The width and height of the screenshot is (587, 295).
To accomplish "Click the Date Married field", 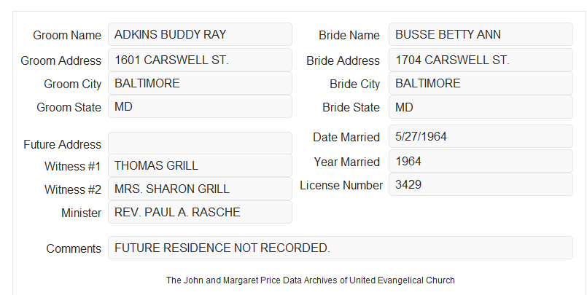I will click(x=481, y=136).
